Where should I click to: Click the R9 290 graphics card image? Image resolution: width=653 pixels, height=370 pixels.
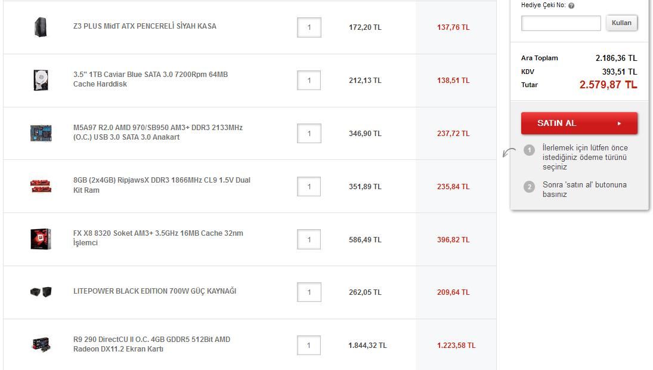(x=41, y=345)
